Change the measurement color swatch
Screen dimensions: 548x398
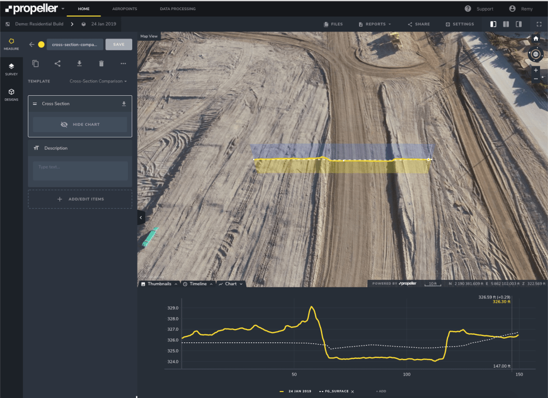click(41, 44)
